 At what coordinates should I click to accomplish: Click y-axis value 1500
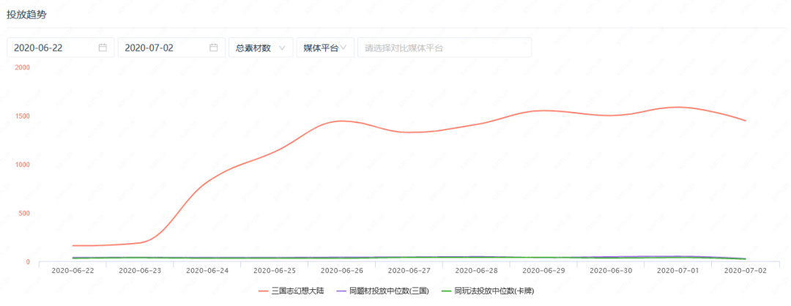pos(22,116)
